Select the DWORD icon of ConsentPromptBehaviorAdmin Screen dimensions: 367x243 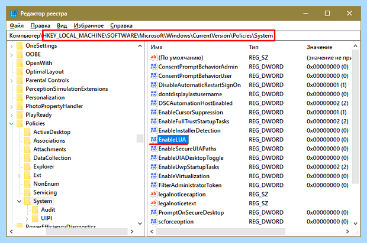153,67
